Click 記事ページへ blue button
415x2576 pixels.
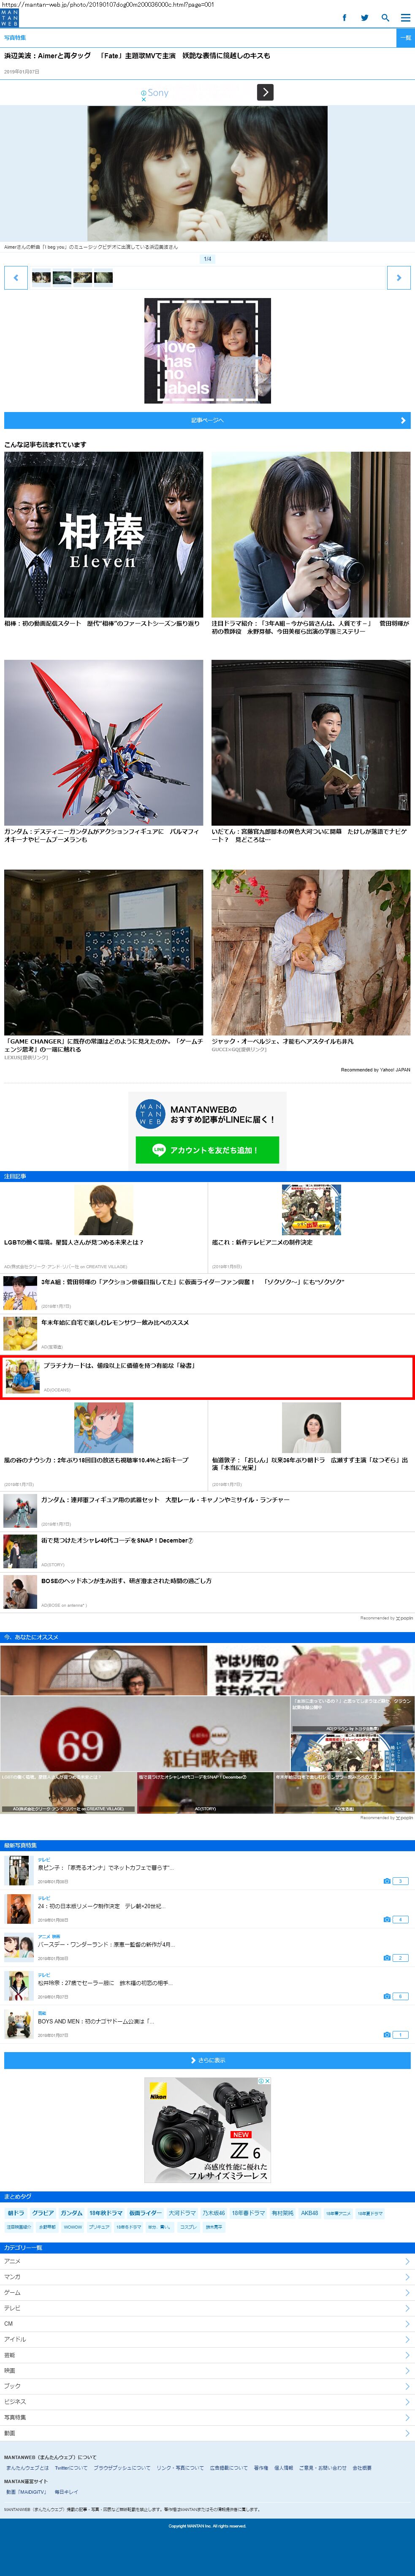click(207, 420)
